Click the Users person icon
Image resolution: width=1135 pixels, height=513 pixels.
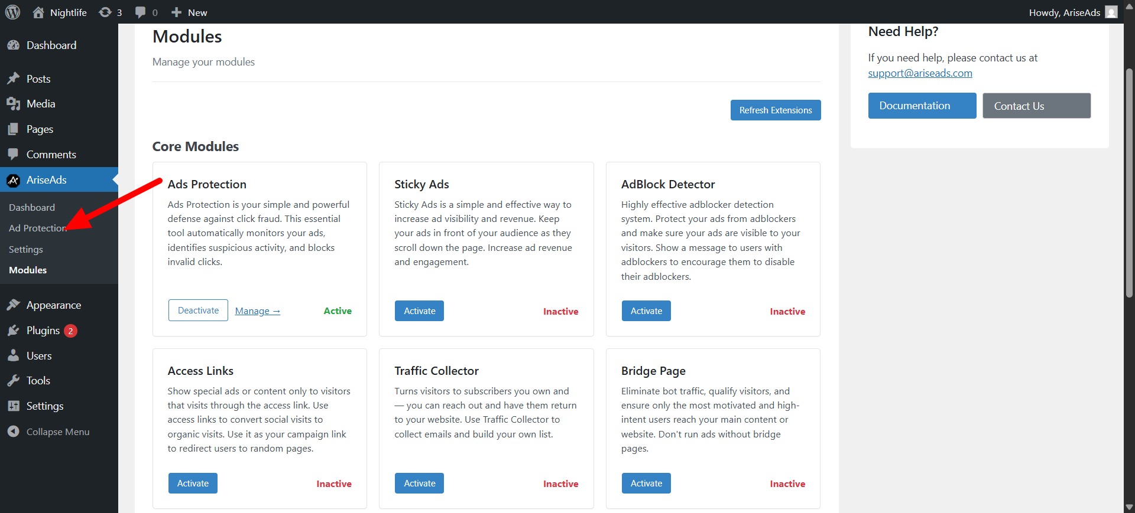tap(13, 356)
